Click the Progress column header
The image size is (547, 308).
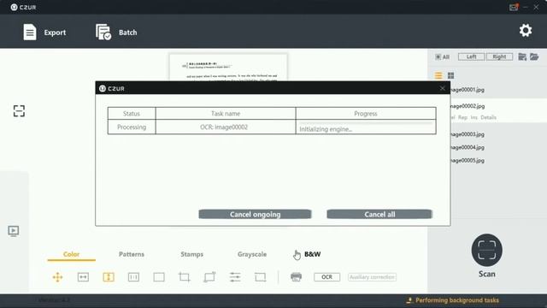(366, 114)
